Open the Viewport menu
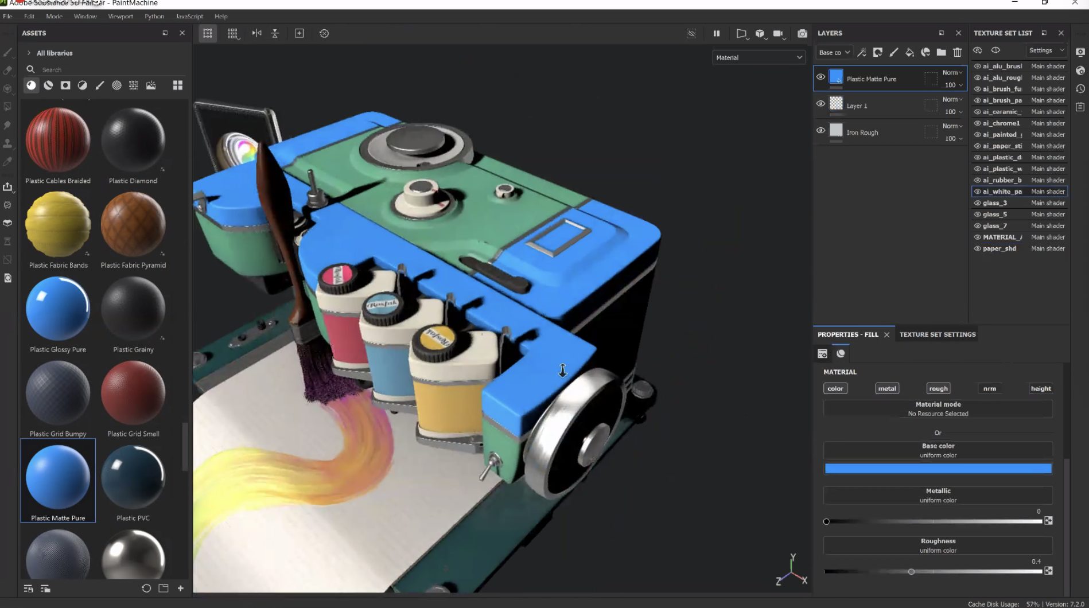This screenshot has height=608, width=1089. click(120, 16)
